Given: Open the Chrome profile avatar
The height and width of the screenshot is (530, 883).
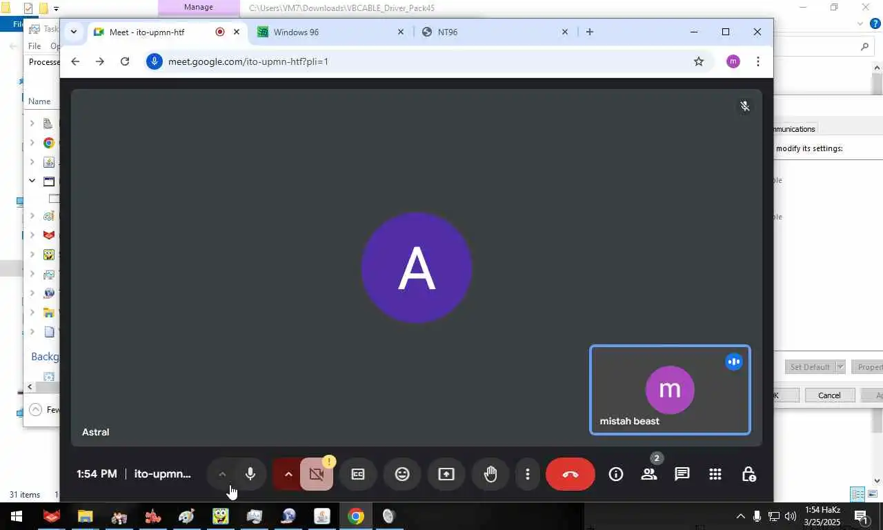Looking at the screenshot, I should (x=733, y=61).
